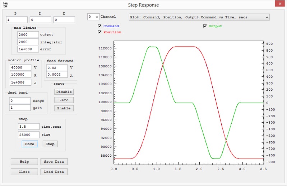This screenshot has width=287, height=194.
Task: Enable the servo
Action: click(64, 108)
